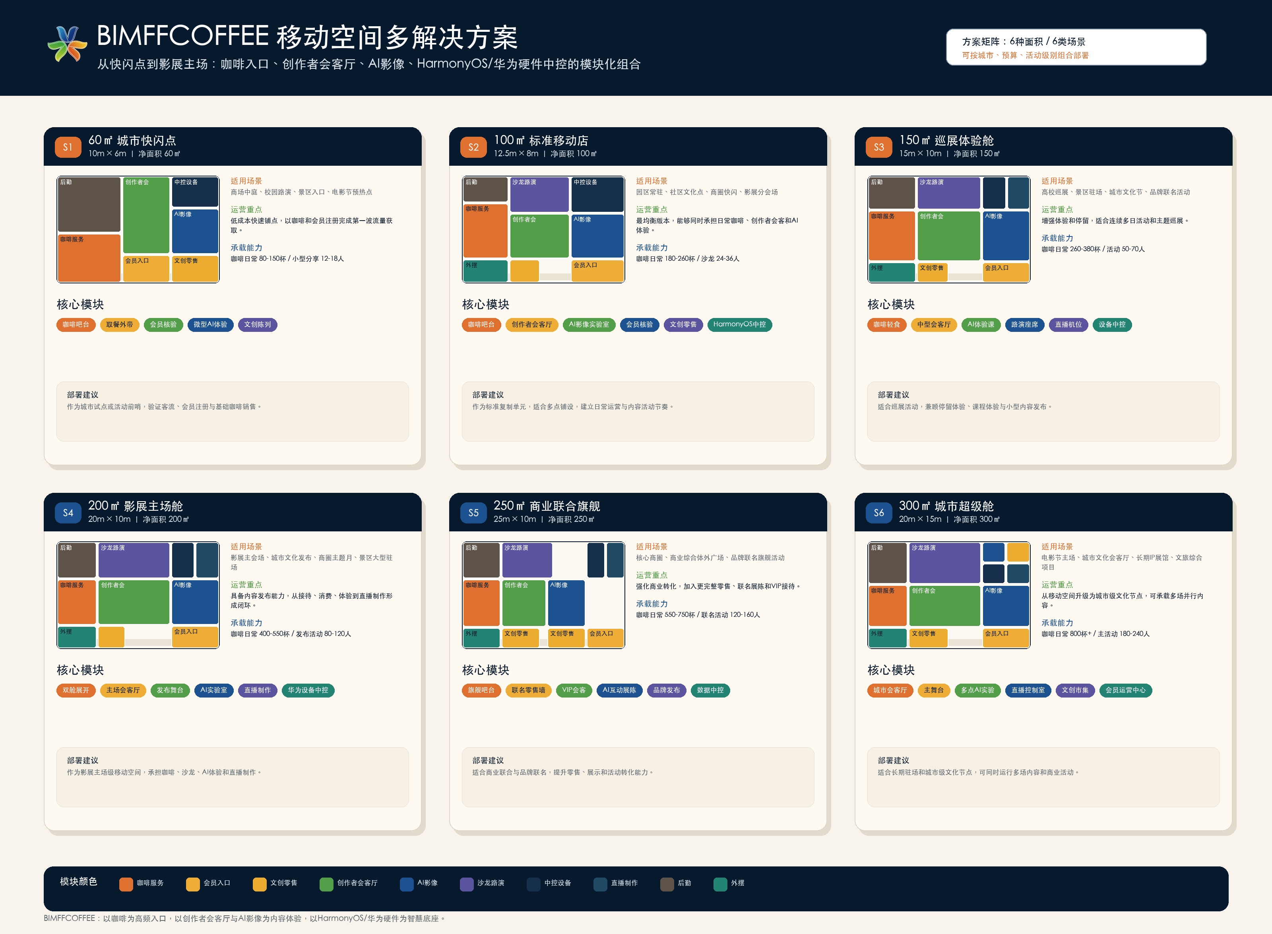Select the teal 外摆 legend swatch
Viewport: 1272px width, 934px height.
point(720,884)
